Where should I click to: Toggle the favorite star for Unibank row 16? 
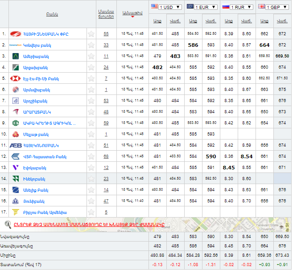tap(91, 201)
